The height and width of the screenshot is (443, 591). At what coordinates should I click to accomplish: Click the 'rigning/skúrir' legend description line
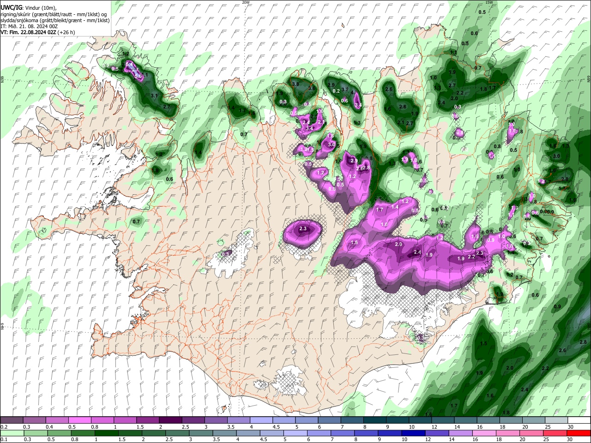54,14
